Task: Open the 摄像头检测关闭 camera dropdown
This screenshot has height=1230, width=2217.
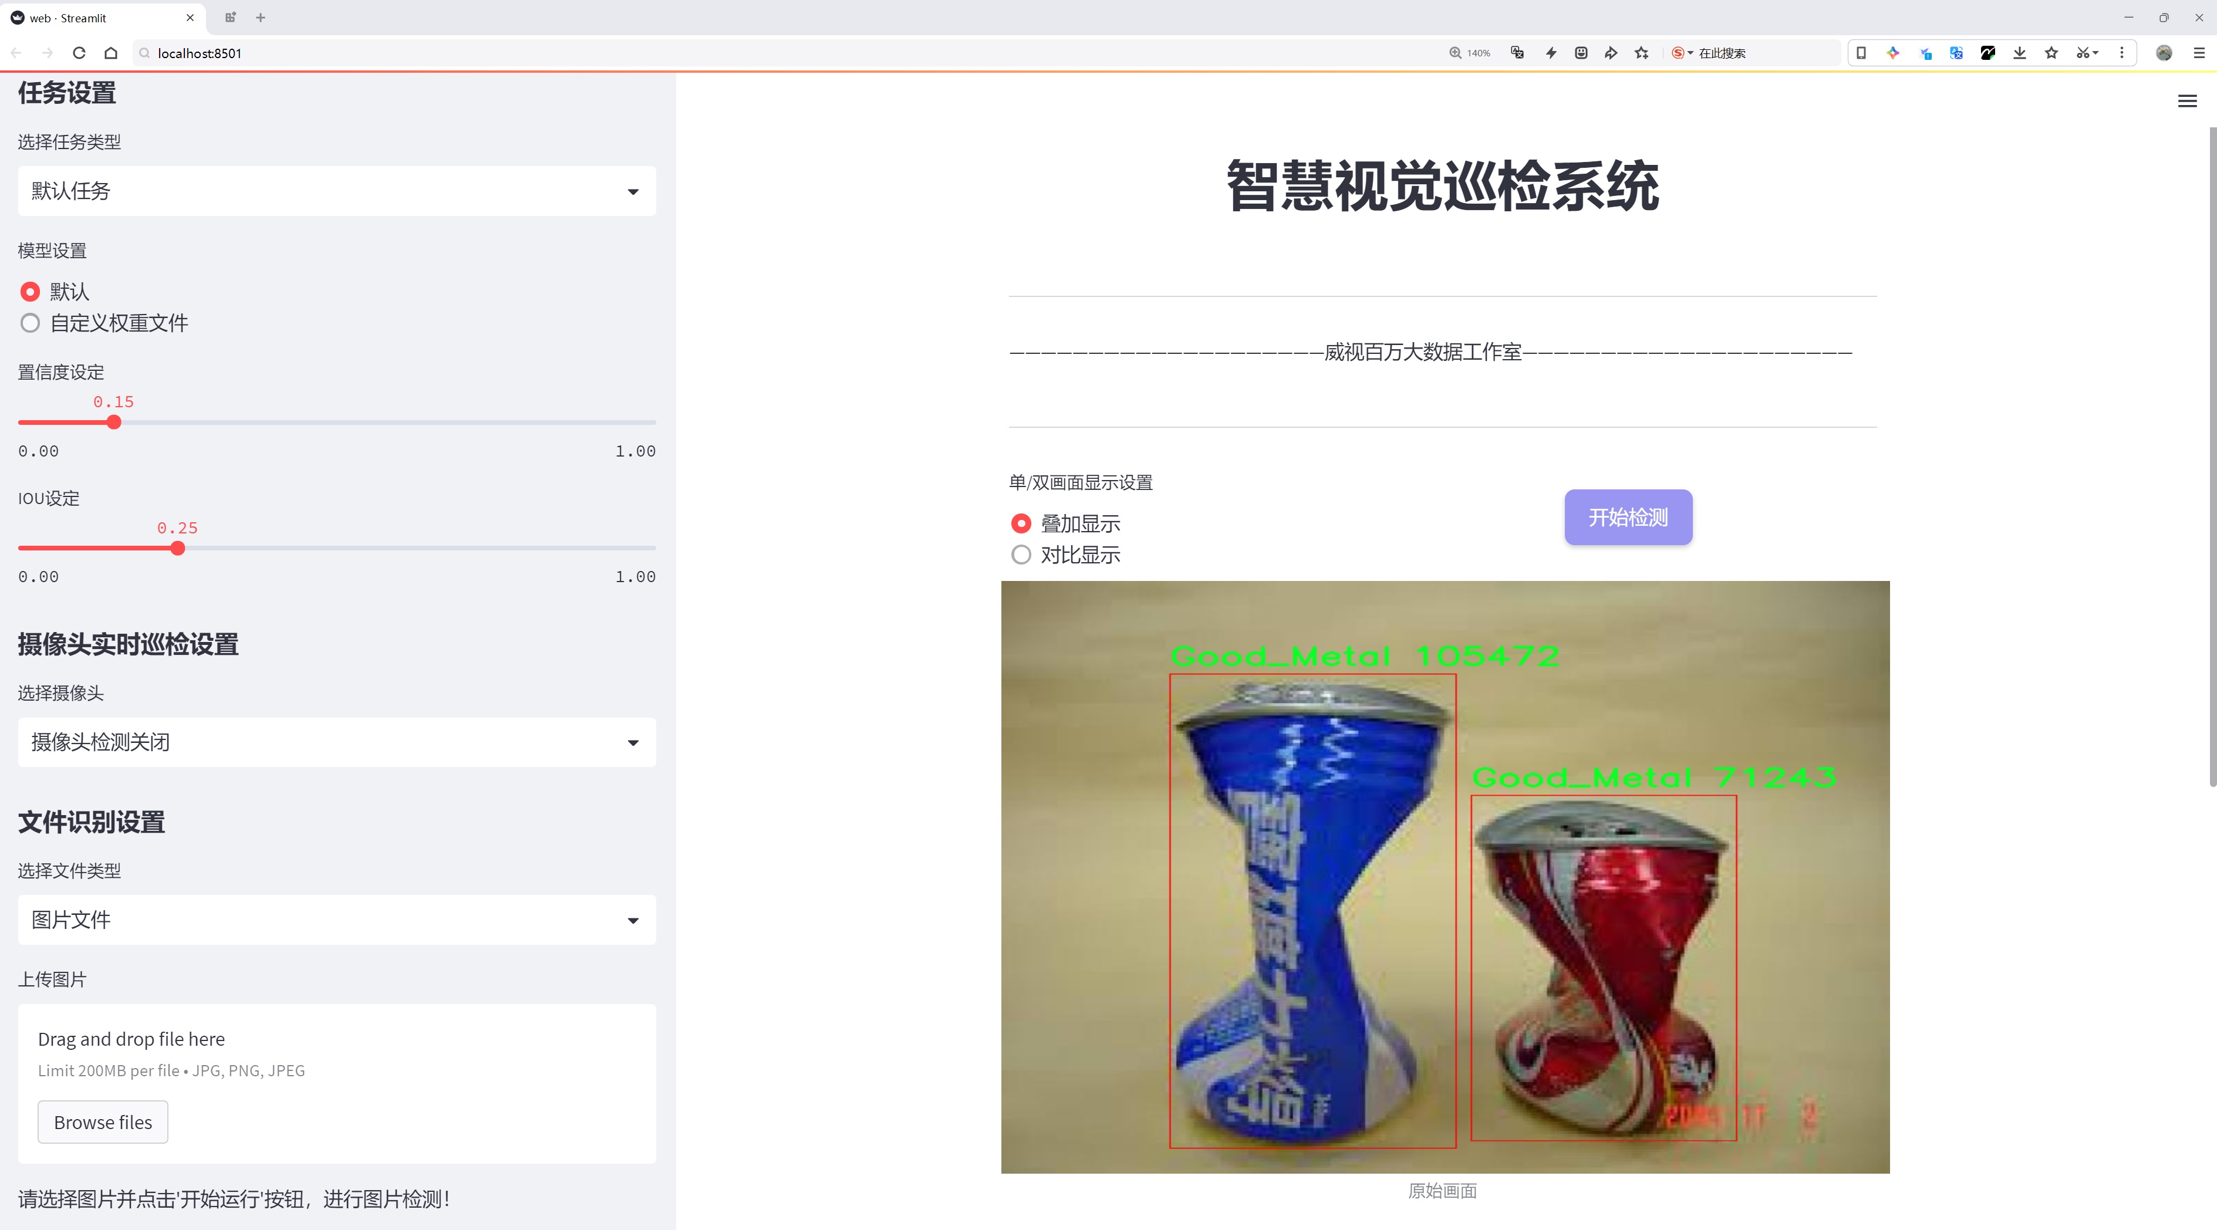Action: point(336,742)
